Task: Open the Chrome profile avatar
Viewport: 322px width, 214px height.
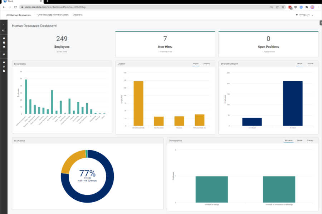Action: 312,7
